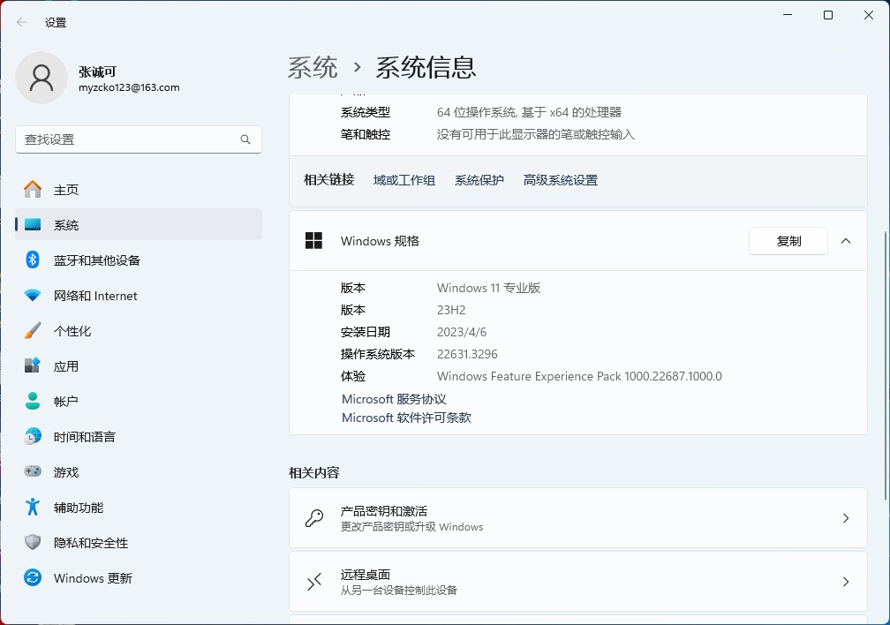Open 产品密钥和激活 via its right chevron
Viewport: 890px width, 625px height.
[x=846, y=517]
